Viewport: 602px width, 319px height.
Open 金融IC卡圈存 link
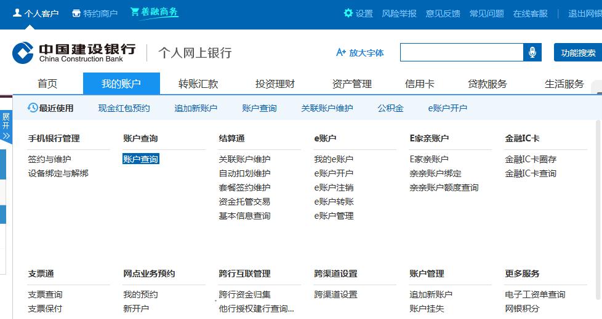click(x=531, y=159)
